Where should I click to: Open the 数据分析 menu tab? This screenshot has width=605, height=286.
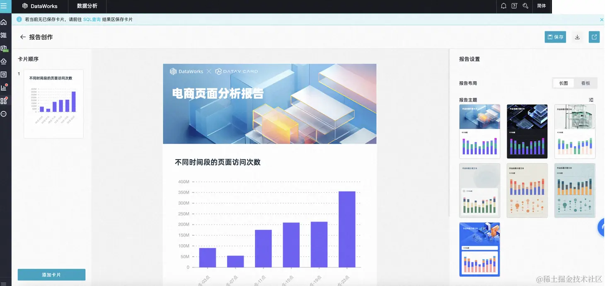click(87, 6)
